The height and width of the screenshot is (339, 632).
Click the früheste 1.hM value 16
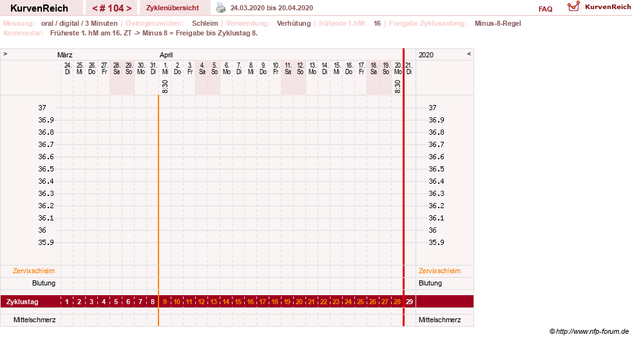(x=377, y=23)
